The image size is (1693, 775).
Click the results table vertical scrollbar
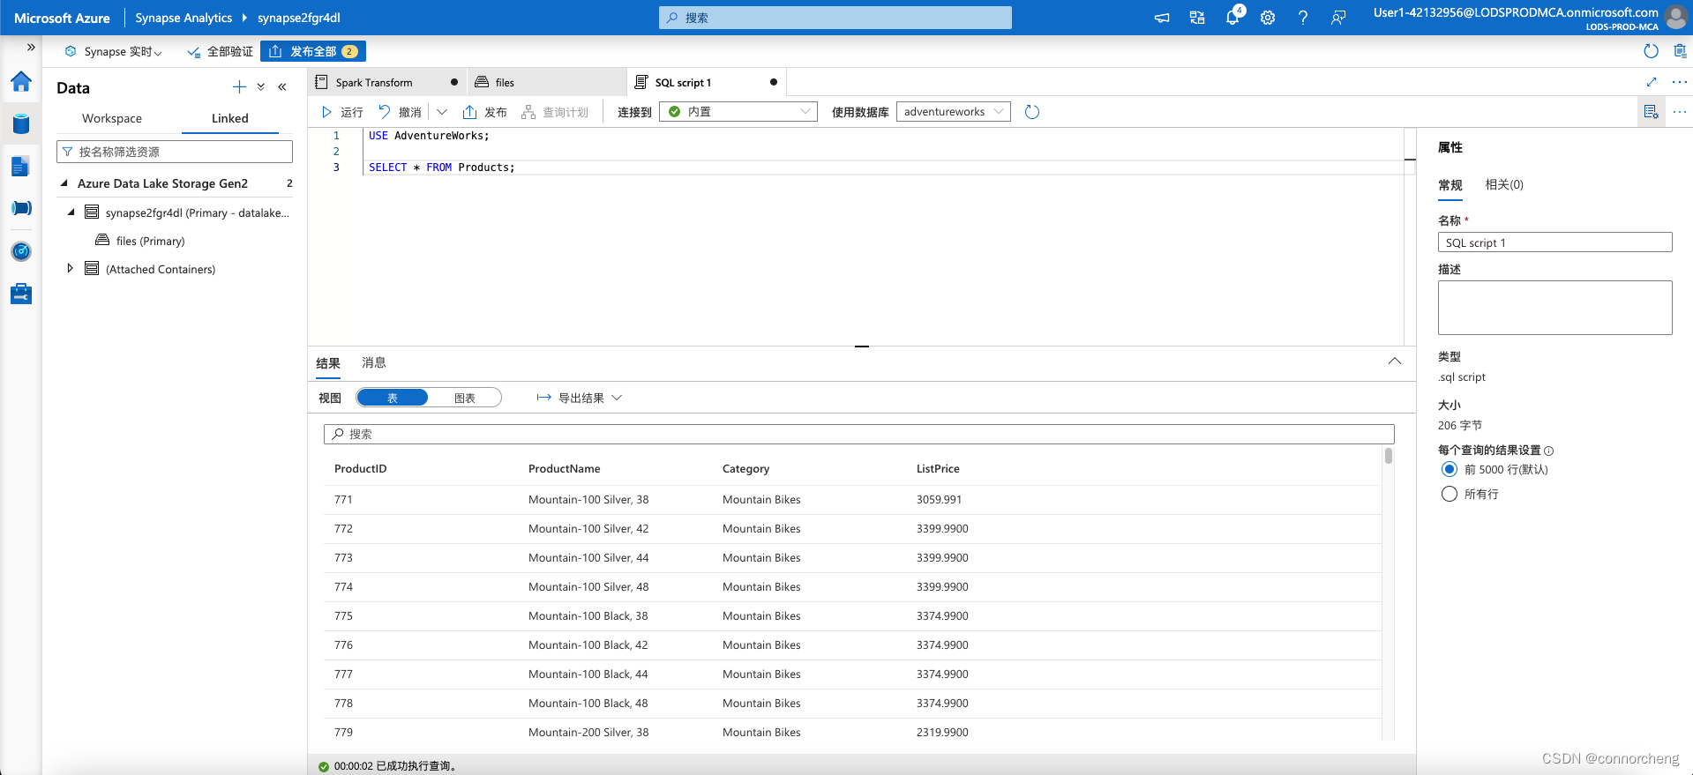1389,456
